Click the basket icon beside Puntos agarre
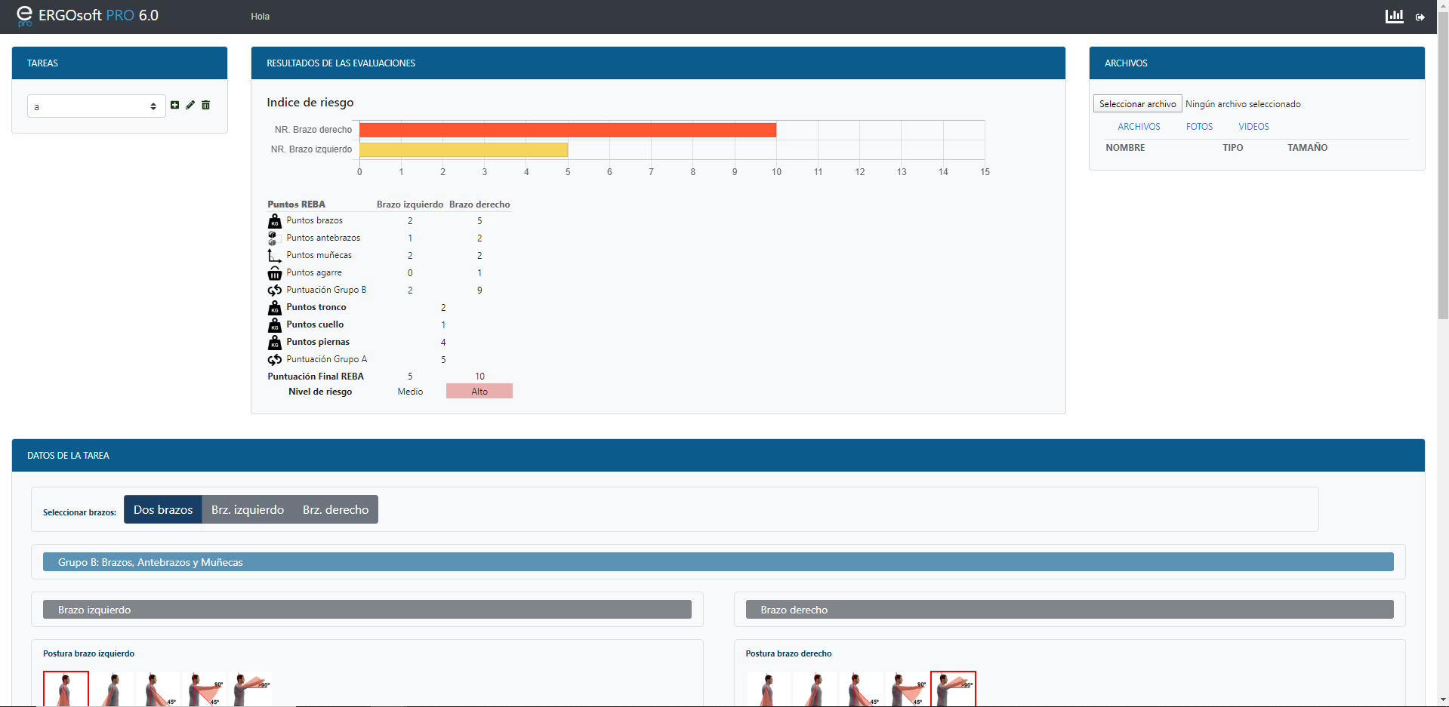Screen dimensions: 1449x707 tap(275, 273)
